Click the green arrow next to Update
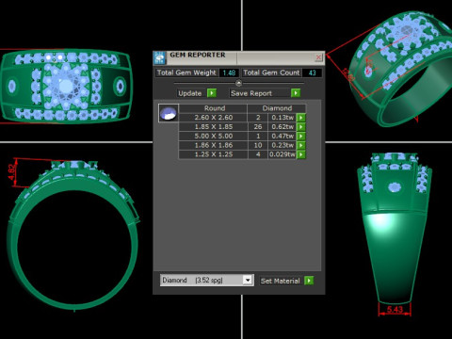Screen dimensions: 452x339 [x=212, y=93]
